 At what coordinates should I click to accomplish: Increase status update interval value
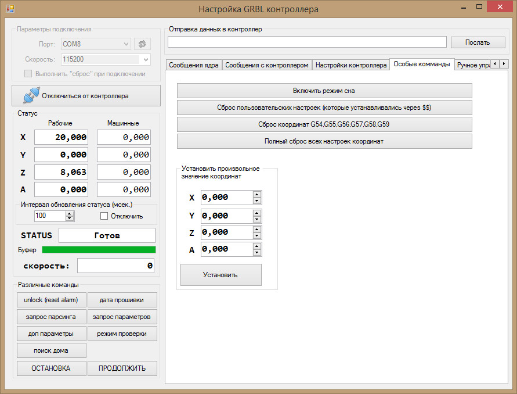pyautogui.click(x=69, y=214)
